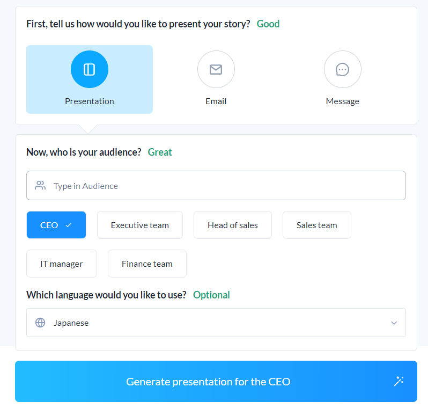Image resolution: width=428 pixels, height=409 pixels.
Task: Click the people icon in audience field
Action: [x=40, y=186]
